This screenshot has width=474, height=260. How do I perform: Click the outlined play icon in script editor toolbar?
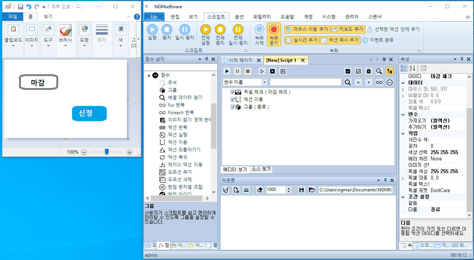tap(262, 71)
